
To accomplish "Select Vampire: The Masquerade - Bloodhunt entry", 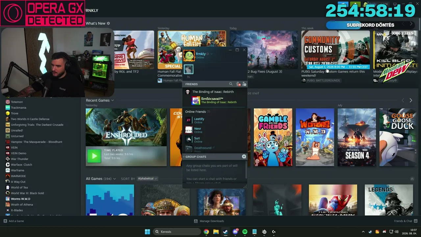I will coord(37,142).
